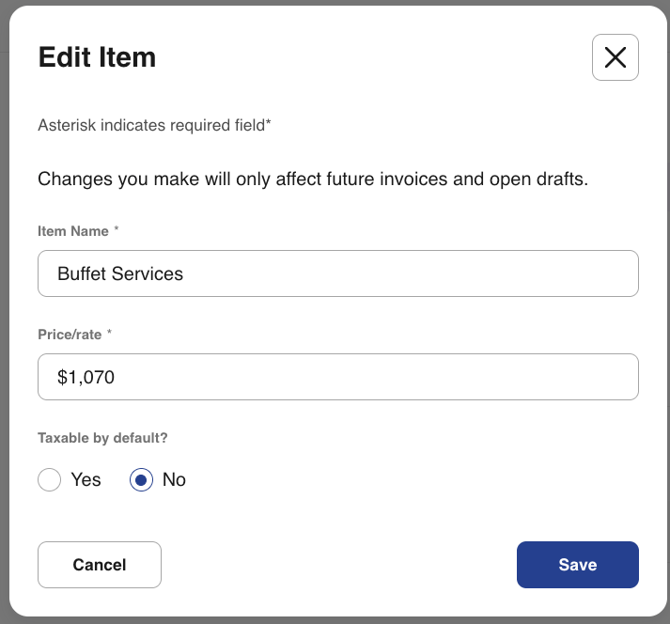Viewport: 670px width, 624px height.
Task: Click "Buffet Services" text in name field
Action: tap(120, 274)
